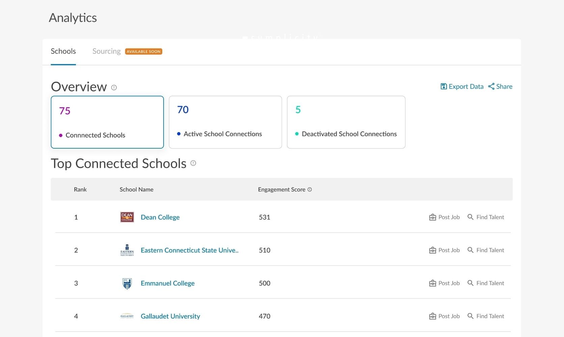Select the 70 Active School Connections card

[x=225, y=122]
